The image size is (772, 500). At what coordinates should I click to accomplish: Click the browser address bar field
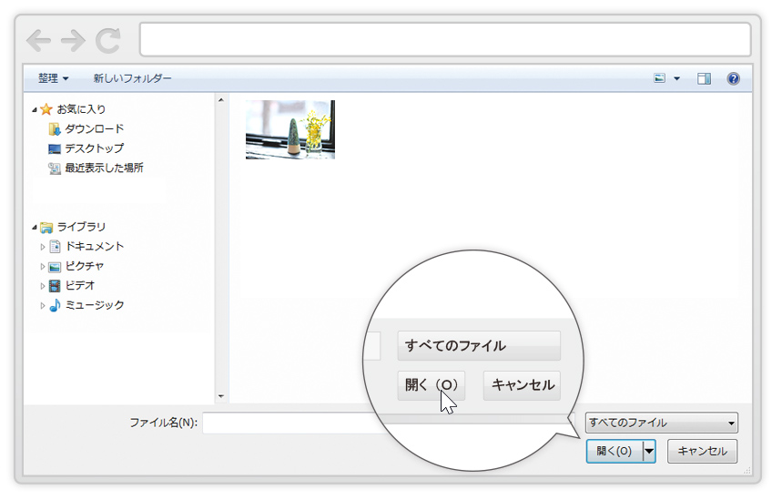tap(444, 40)
